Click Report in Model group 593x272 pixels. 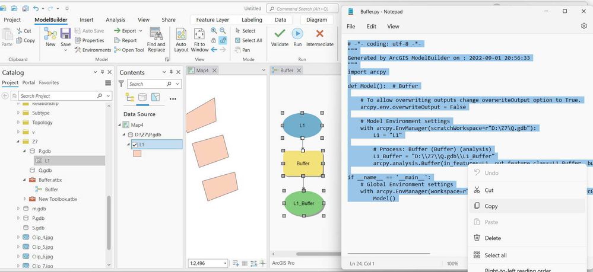click(x=125, y=40)
